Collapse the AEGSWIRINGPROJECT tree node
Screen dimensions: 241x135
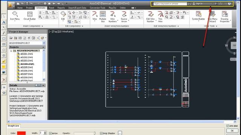11,51
